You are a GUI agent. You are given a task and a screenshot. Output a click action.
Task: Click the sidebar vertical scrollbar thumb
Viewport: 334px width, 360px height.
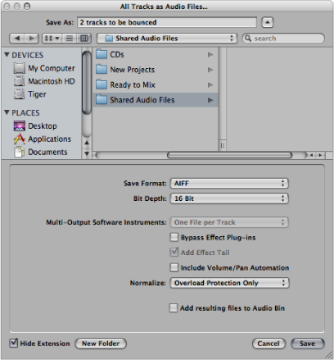(x=87, y=83)
